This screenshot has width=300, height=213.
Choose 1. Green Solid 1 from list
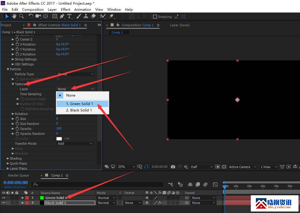click(x=82, y=104)
